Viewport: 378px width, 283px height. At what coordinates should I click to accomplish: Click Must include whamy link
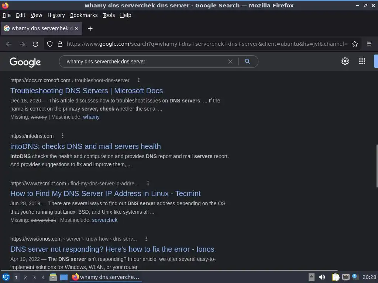point(91,117)
